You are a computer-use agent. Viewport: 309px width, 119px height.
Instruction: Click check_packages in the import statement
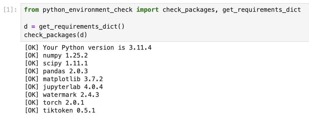(189, 10)
